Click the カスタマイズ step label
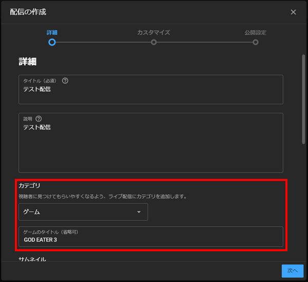Image resolution: width=308 pixels, height=282 pixels. 153,32
